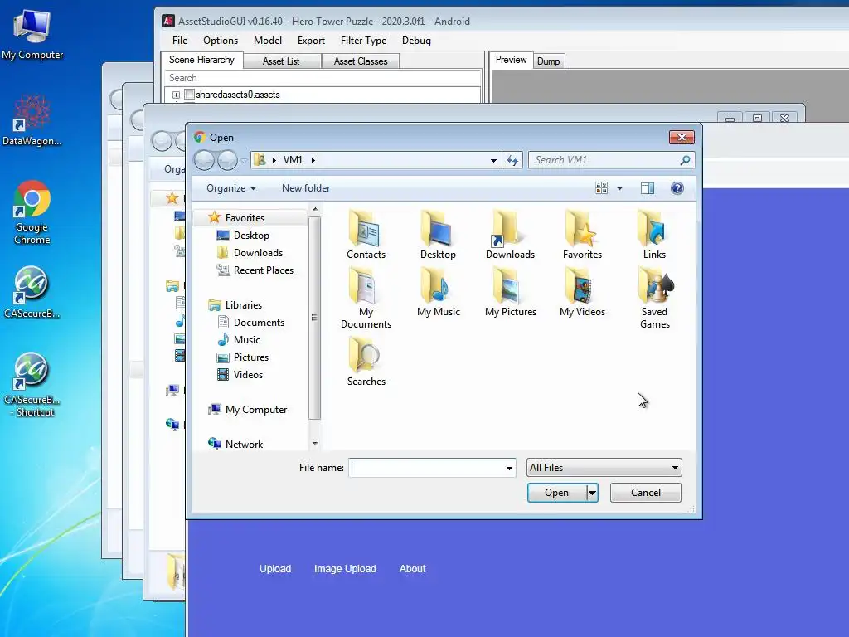Switch to the Asset List tab
849x637 pixels.
point(281,61)
